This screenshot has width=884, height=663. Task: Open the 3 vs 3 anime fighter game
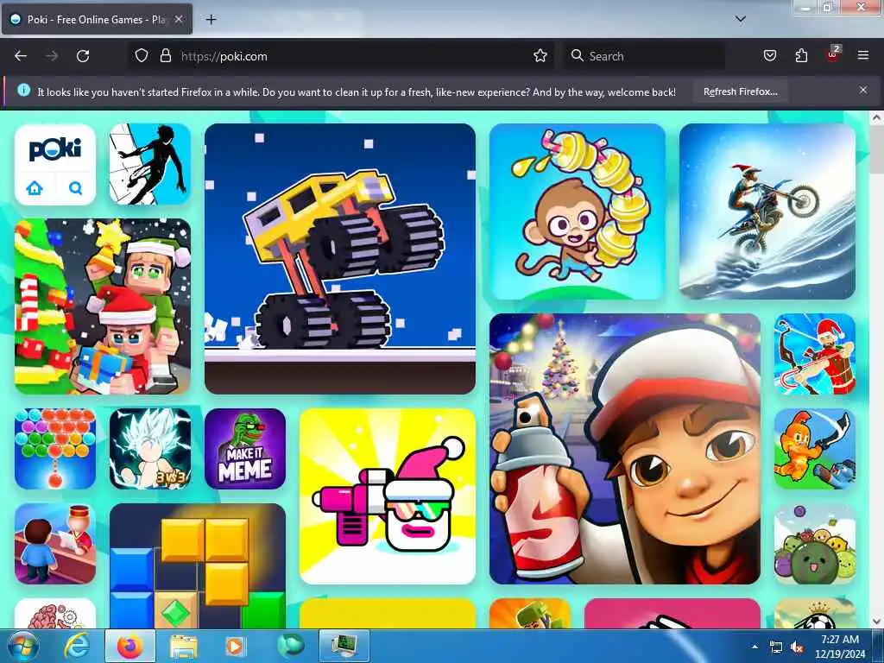point(150,449)
